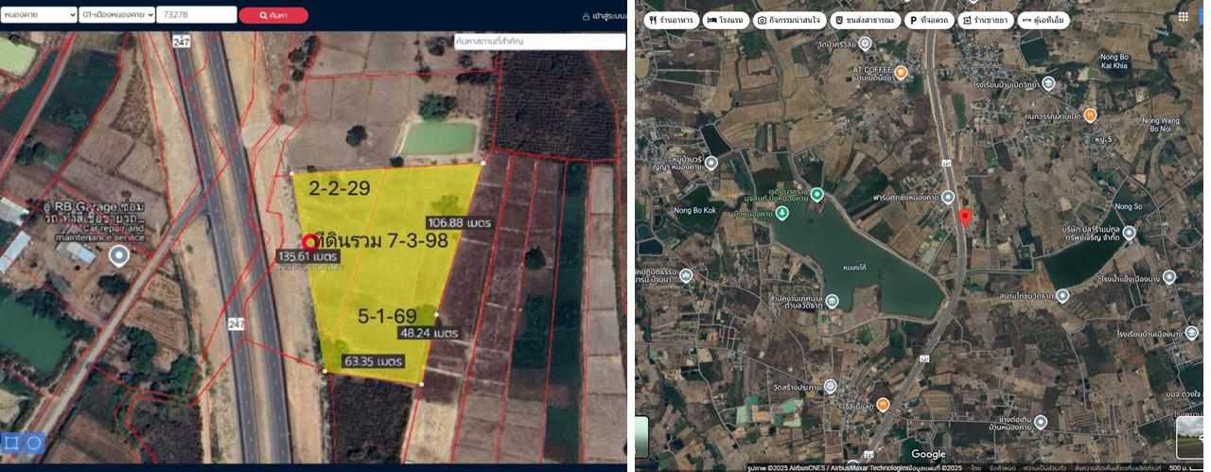
Task: Select the กิจกรรมน่าสนใจ attractions chip
Action: [x=790, y=20]
